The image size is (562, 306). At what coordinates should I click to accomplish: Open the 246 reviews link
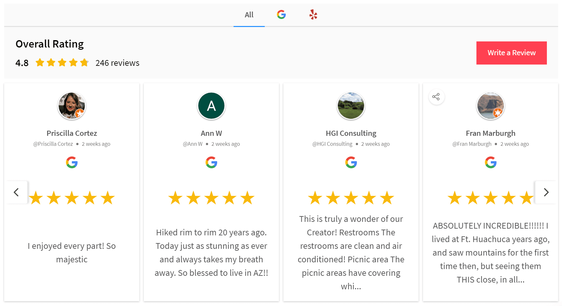pyautogui.click(x=117, y=63)
